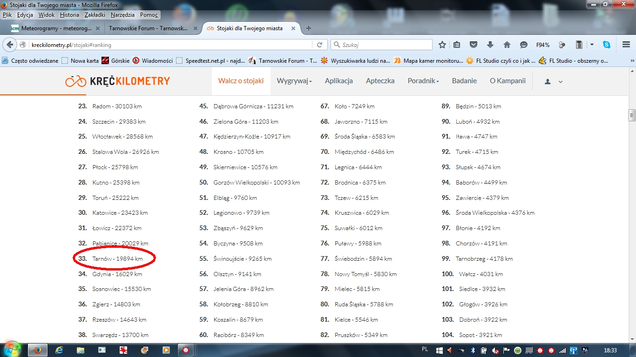The image size is (636, 357).
Task: Show more bookmarks toolbar overflow chevron
Action: click(x=632, y=60)
